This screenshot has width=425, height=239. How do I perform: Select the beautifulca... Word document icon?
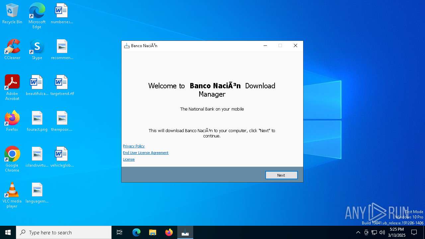(37, 85)
